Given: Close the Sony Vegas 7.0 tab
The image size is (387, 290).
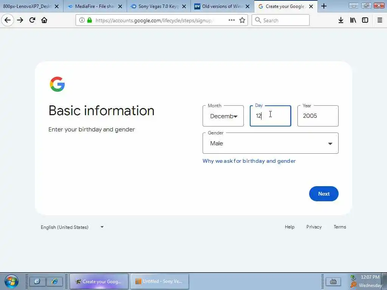Looking at the screenshot, I should pyautogui.click(x=184, y=6).
